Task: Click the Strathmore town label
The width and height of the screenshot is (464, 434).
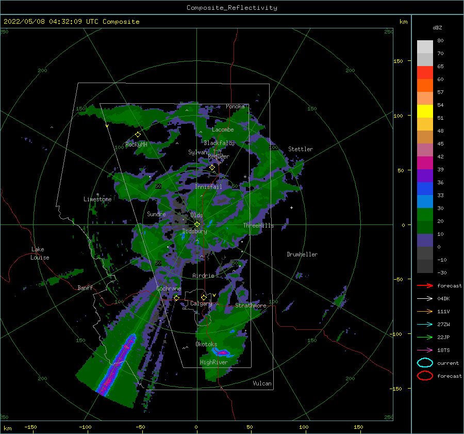Action: (x=251, y=306)
